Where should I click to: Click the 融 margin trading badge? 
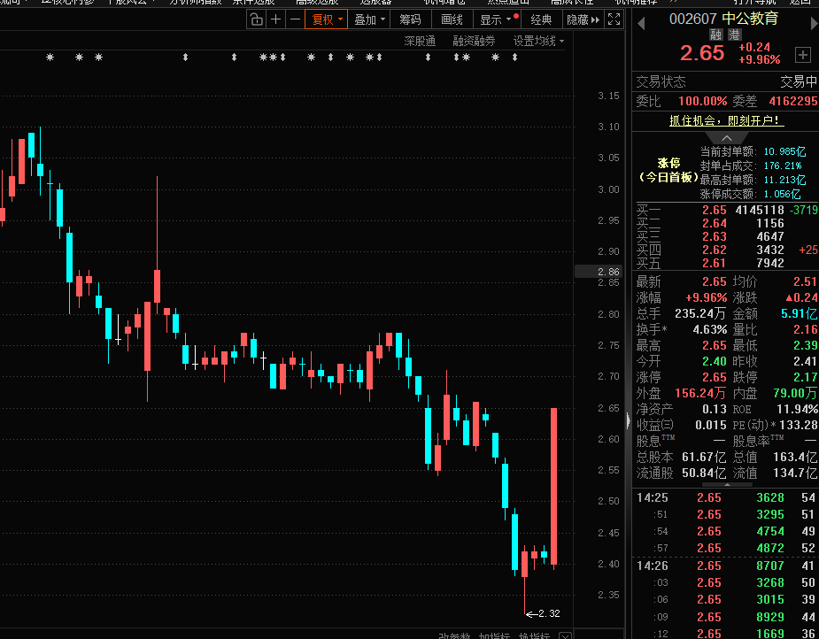click(x=715, y=35)
